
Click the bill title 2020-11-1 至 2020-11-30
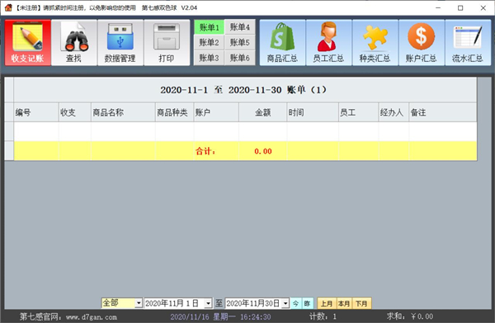pyautogui.click(x=243, y=90)
